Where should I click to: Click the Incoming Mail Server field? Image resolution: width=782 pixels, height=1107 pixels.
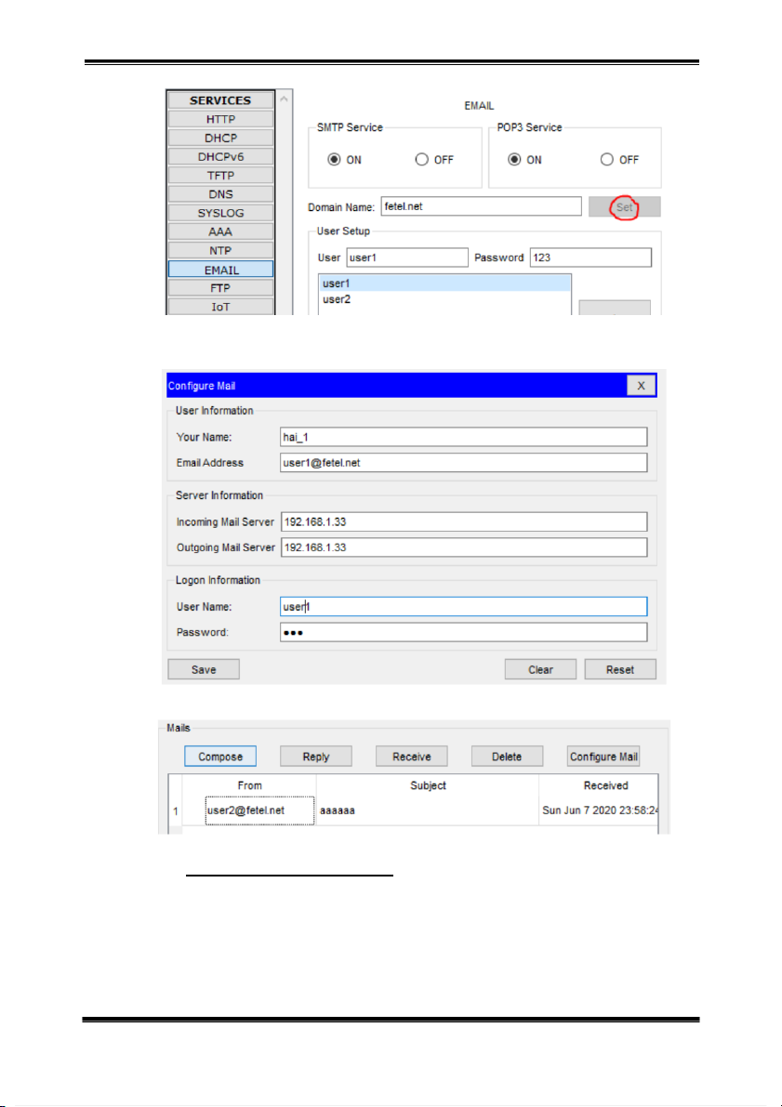coord(463,521)
